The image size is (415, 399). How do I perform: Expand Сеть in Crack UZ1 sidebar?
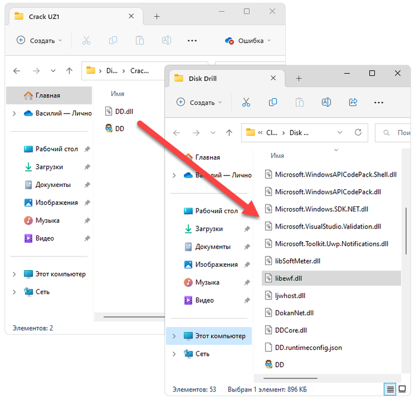(14, 292)
